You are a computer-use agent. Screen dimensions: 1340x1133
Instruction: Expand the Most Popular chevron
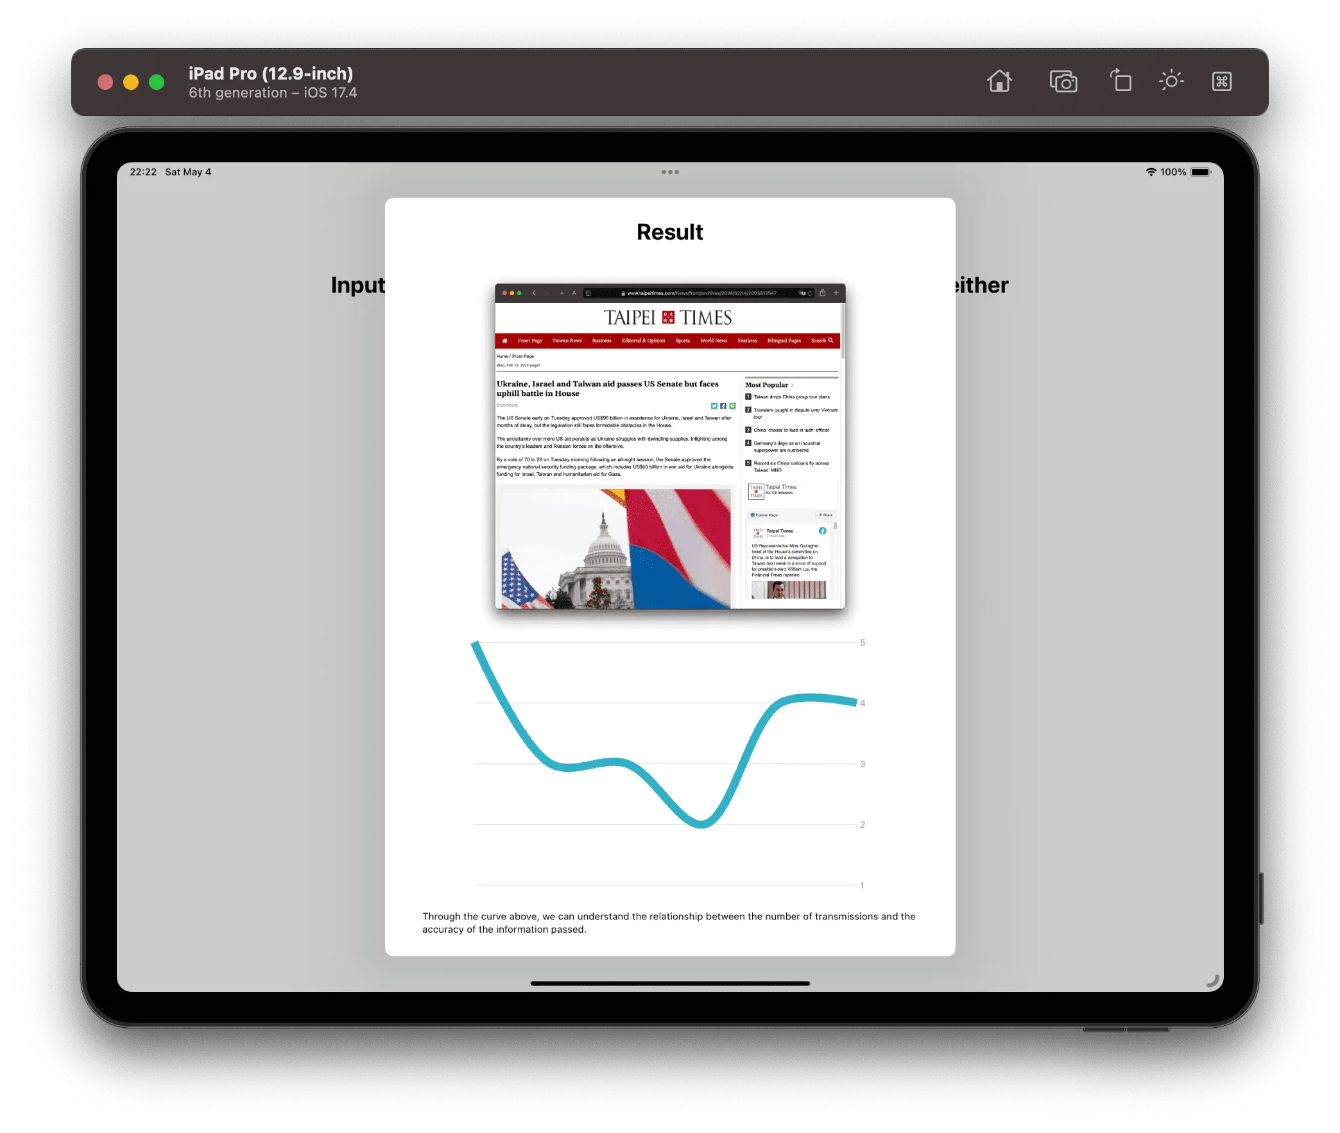click(x=793, y=386)
